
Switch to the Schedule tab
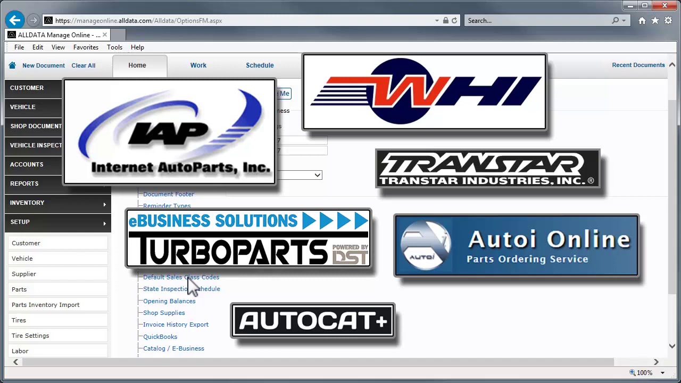260,65
